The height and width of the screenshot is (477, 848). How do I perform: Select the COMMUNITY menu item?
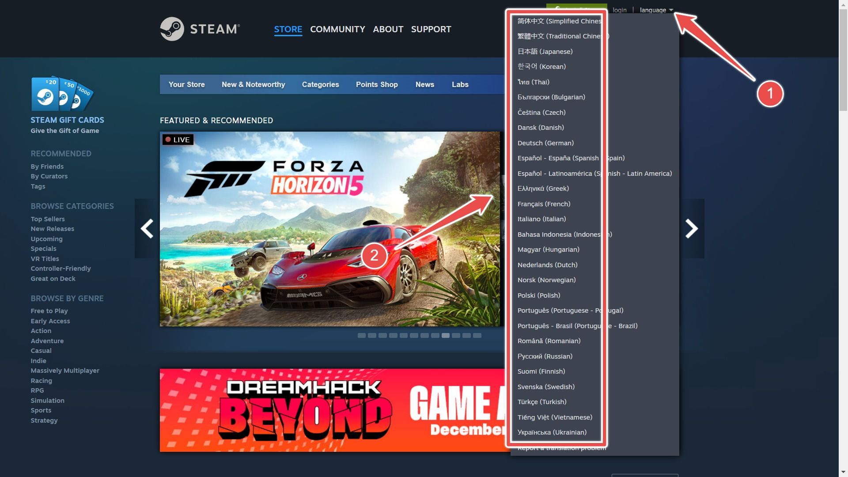point(338,29)
